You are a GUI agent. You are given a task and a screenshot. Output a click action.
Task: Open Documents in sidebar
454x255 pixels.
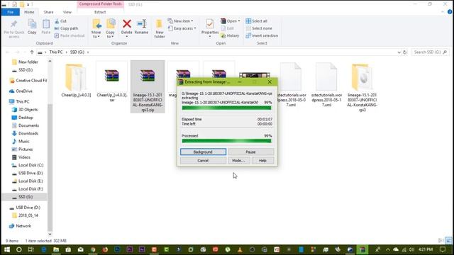click(x=26, y=125)
